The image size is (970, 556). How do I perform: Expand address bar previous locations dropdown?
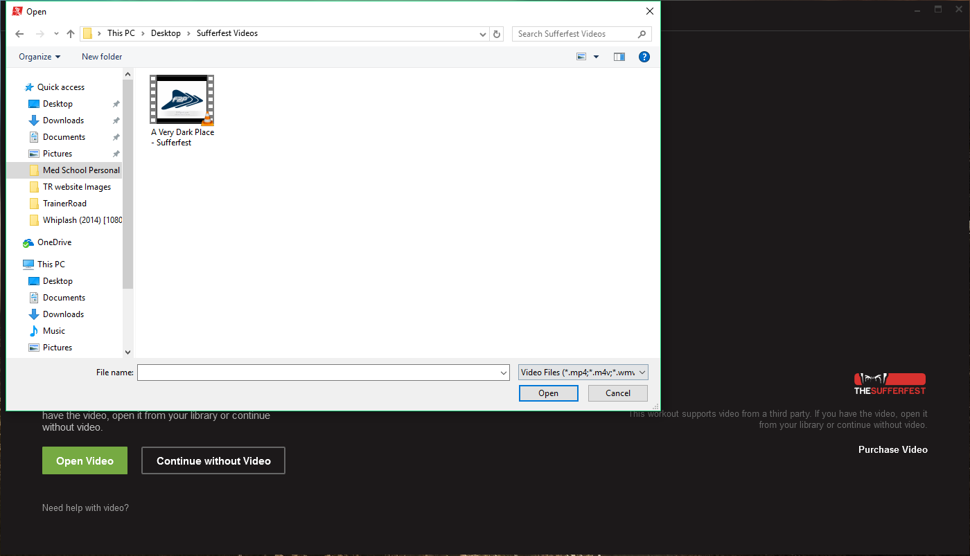(x=483, y=34)
